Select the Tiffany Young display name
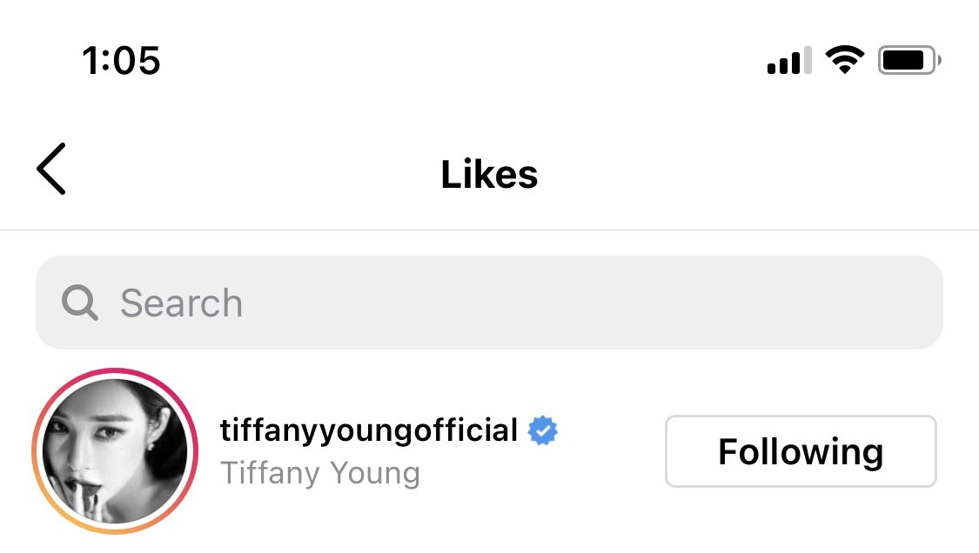 [x=319, y=473]
